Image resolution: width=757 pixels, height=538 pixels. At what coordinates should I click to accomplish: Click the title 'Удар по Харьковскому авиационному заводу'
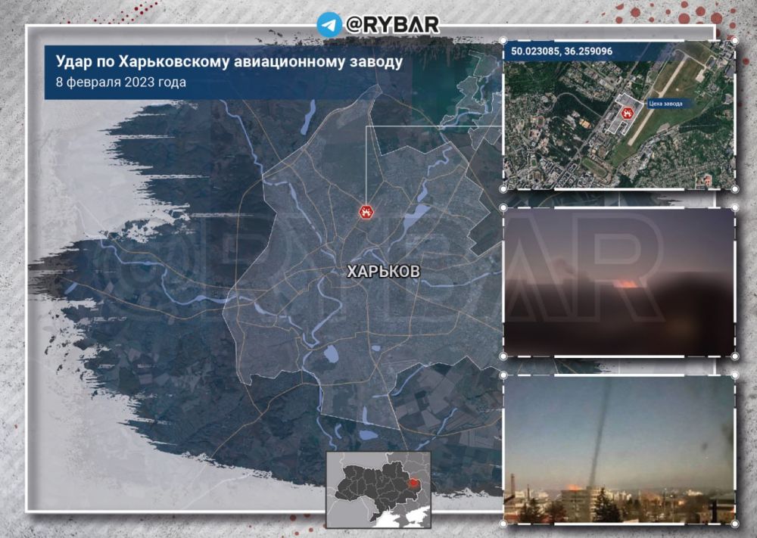tap(229, 62)
